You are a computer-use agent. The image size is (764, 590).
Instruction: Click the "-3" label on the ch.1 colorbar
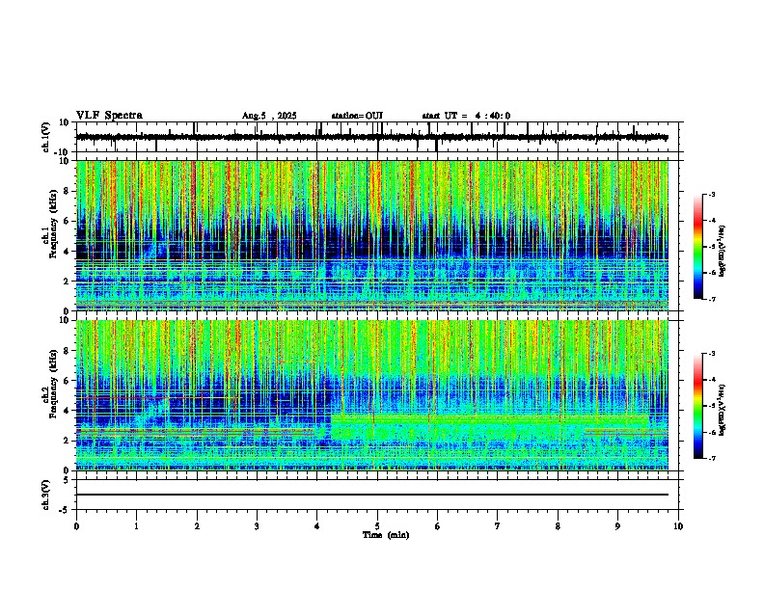click(711, 194)
